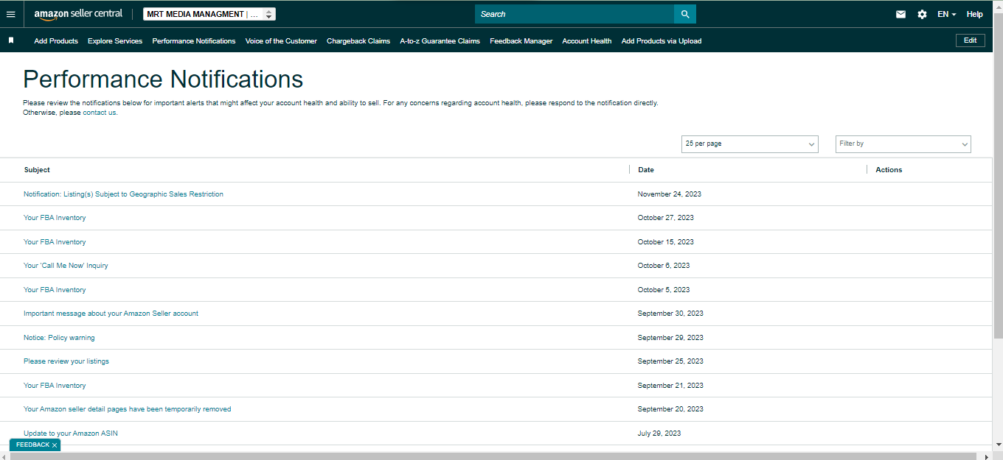Open the settings gear icon
The width and height of the screenshot is (1003, 460).
pyautogui.click(x=922, y=14)
